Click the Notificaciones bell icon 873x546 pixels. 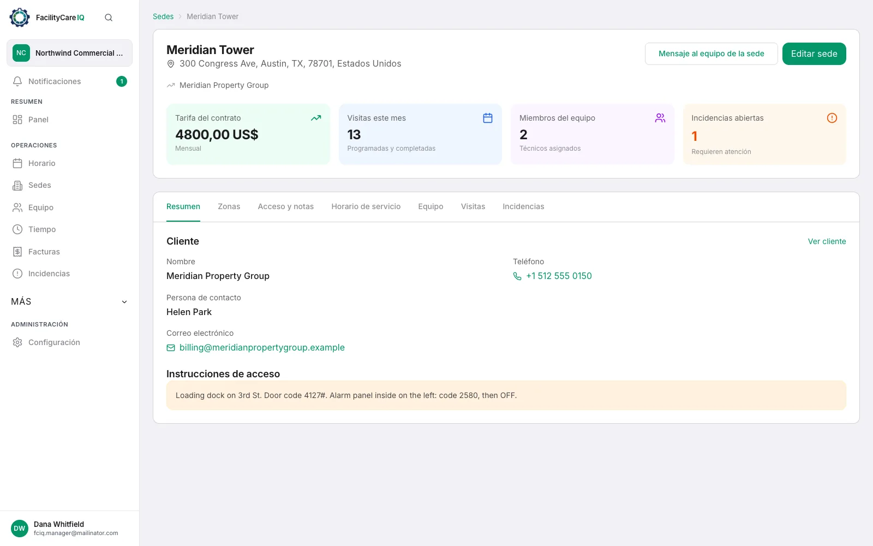click(x=17, y=81)
